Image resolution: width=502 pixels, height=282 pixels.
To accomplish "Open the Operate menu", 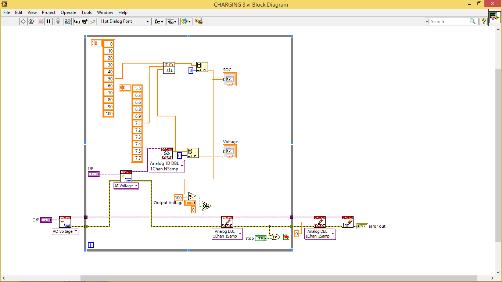I will click(x=68, y=12).
